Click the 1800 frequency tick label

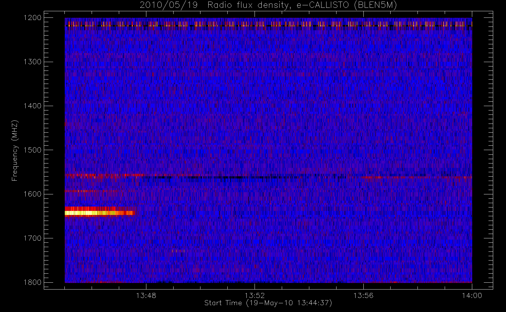(33, 282)
